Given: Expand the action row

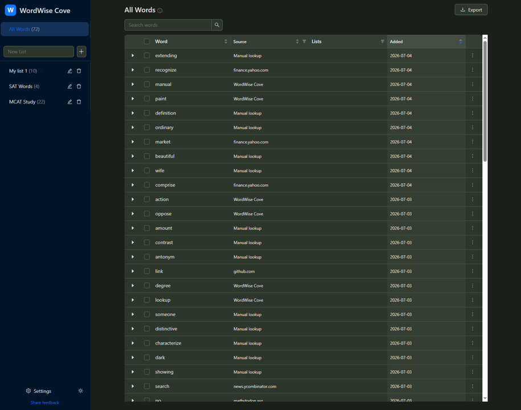Looking at the screenshot, I should pos(133,199).
